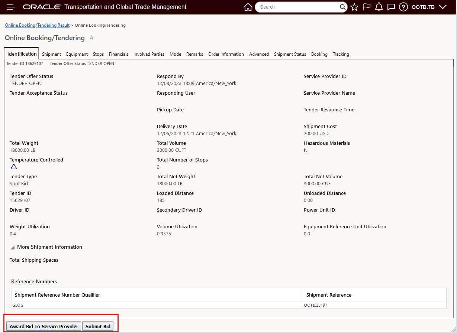Click the window resize grip at bottom-right corner
This screenshot has height=333, width=457.
point(453,329)
